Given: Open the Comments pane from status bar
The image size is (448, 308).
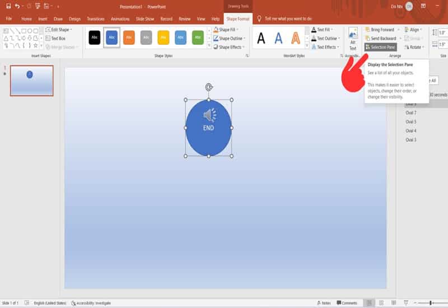Looking at the screenshot, I should 347,303.
